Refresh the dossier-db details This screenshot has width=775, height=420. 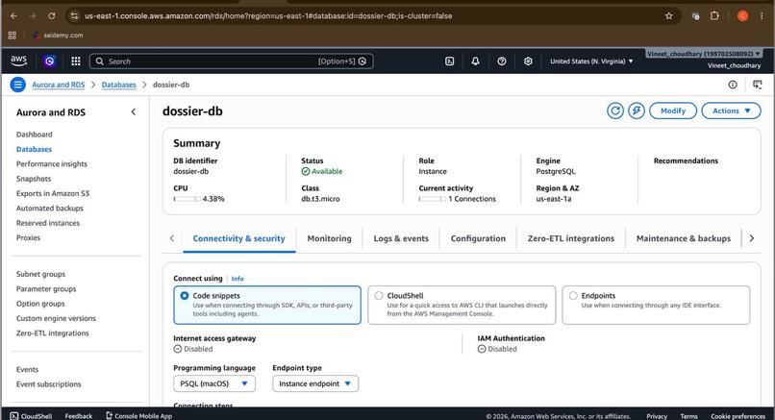[615, 111]
